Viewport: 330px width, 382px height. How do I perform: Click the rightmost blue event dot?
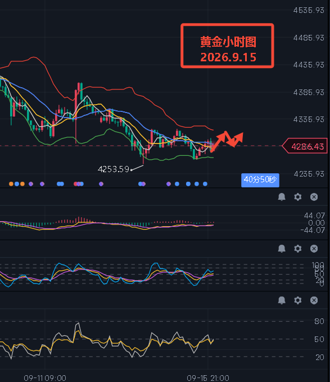(x=205, y=184)
